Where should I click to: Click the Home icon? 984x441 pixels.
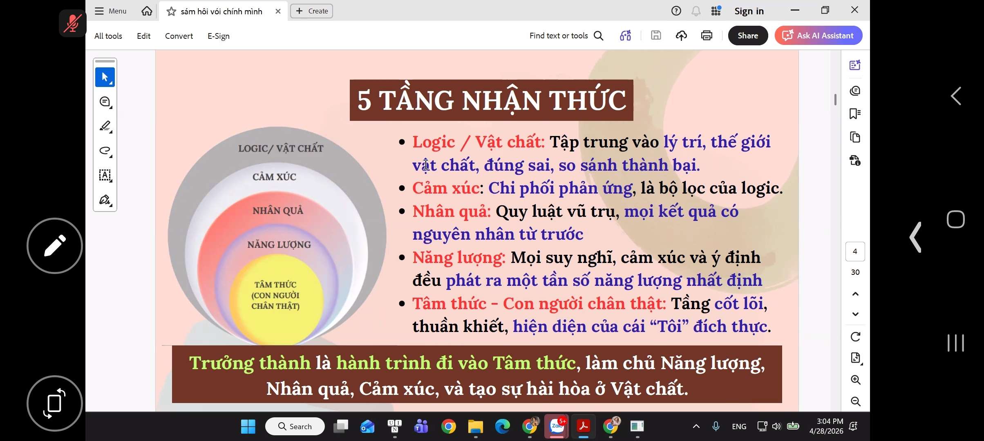(x=147, y=11)
